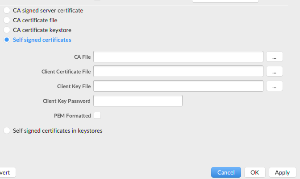Click the Revert button
This screenshot has width=300, height=179.
pyautogui.click(x=6, y=172)
